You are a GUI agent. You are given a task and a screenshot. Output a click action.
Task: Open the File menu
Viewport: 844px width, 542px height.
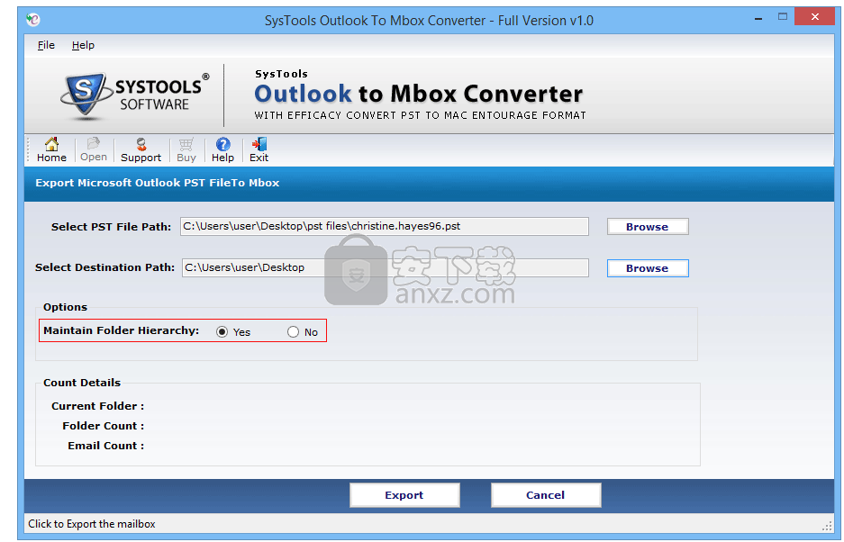pos(46,45)
